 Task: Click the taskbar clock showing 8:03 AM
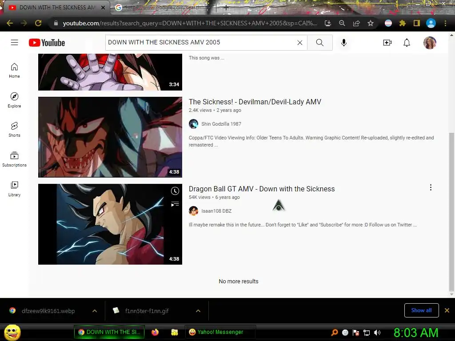[416, 333]
